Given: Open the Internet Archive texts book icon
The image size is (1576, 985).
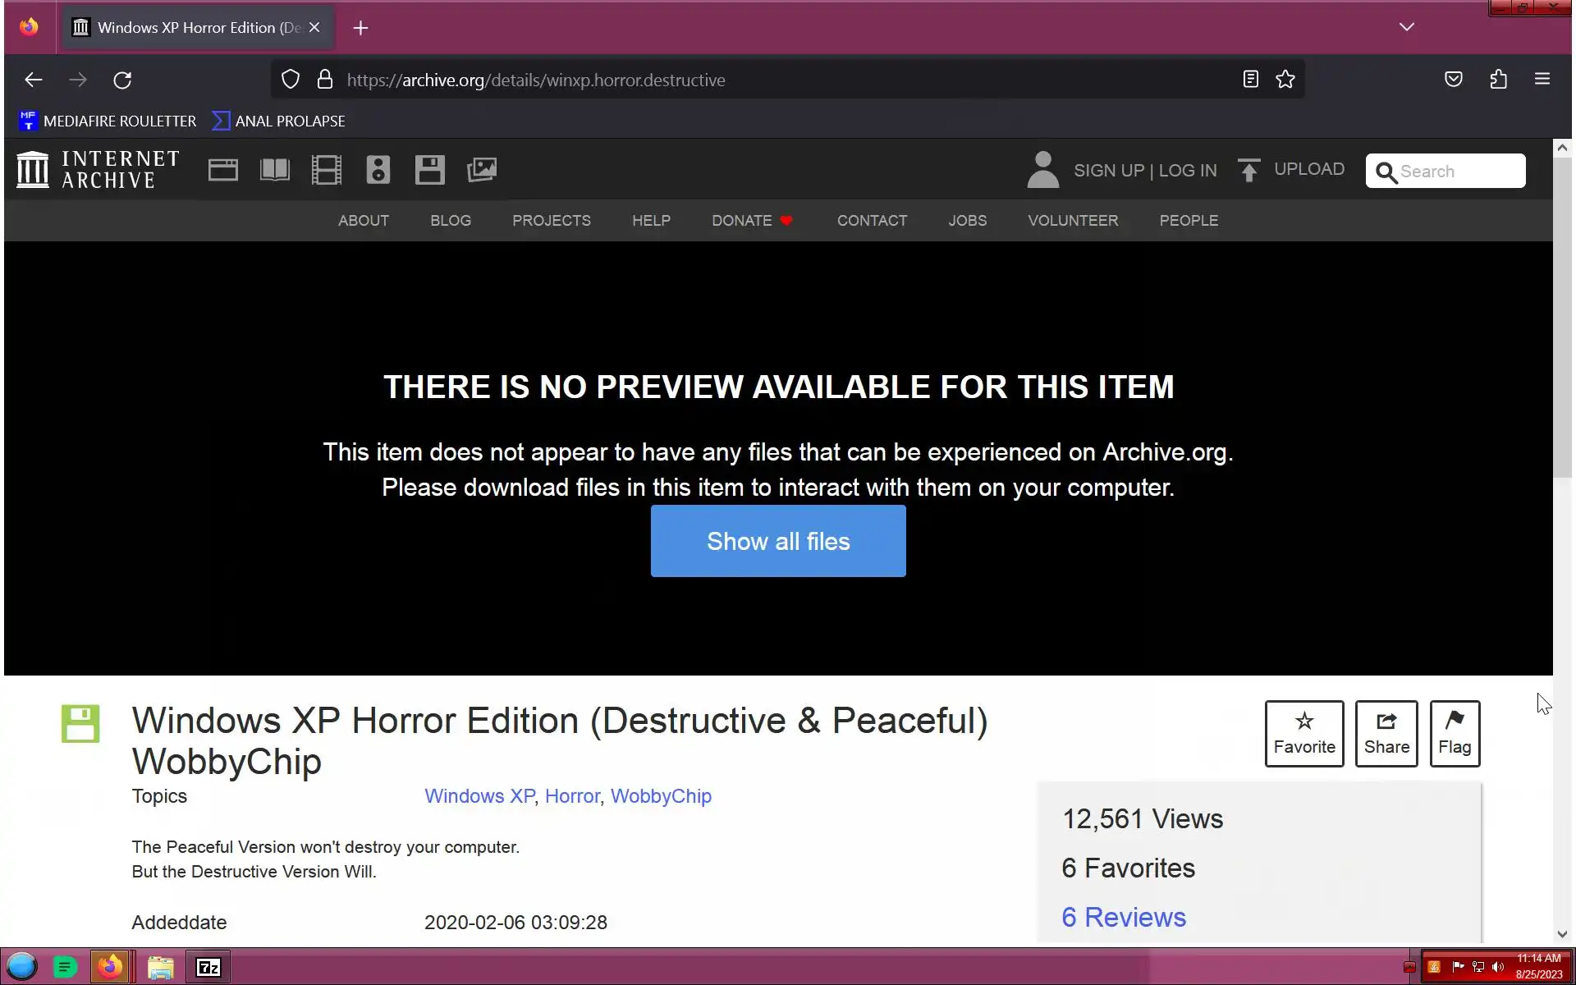Looking at the screenshot, I should 274,170.
